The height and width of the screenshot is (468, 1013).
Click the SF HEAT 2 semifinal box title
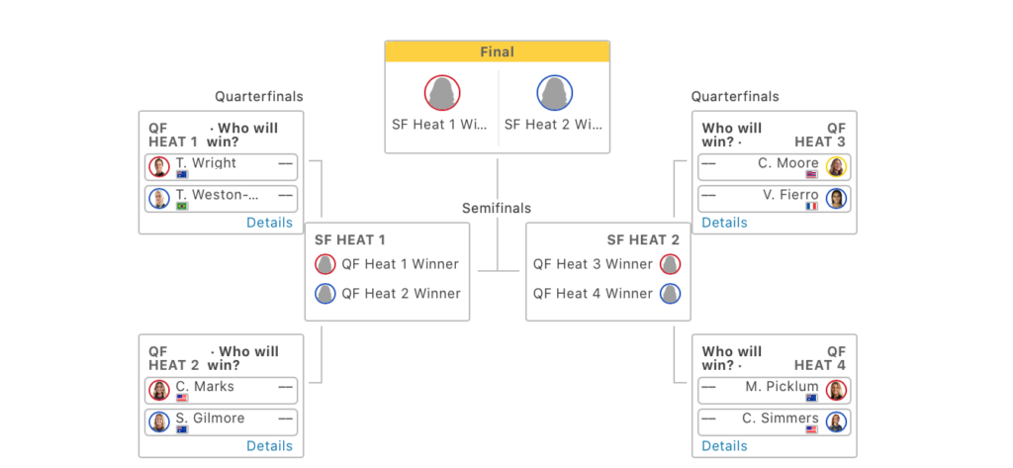coord(643,239)
